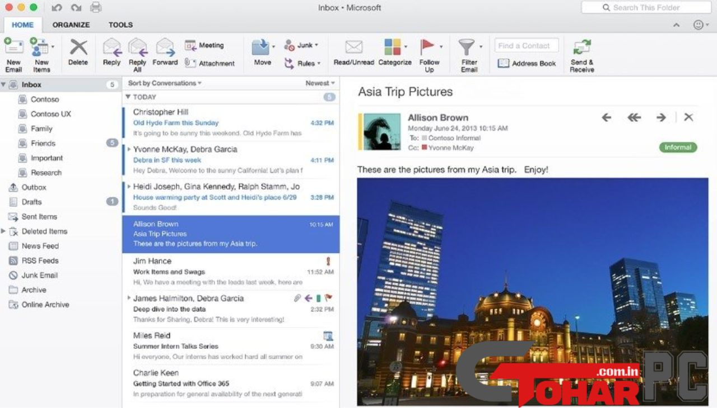Delete the selected message

point(78,53)
